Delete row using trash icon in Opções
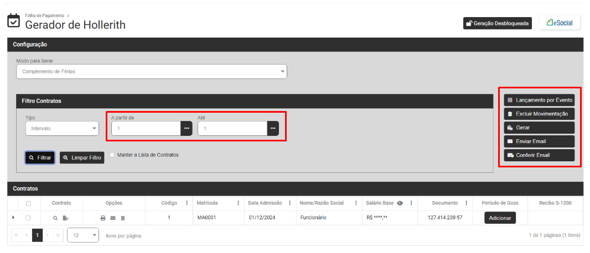 tap(123, 218)
